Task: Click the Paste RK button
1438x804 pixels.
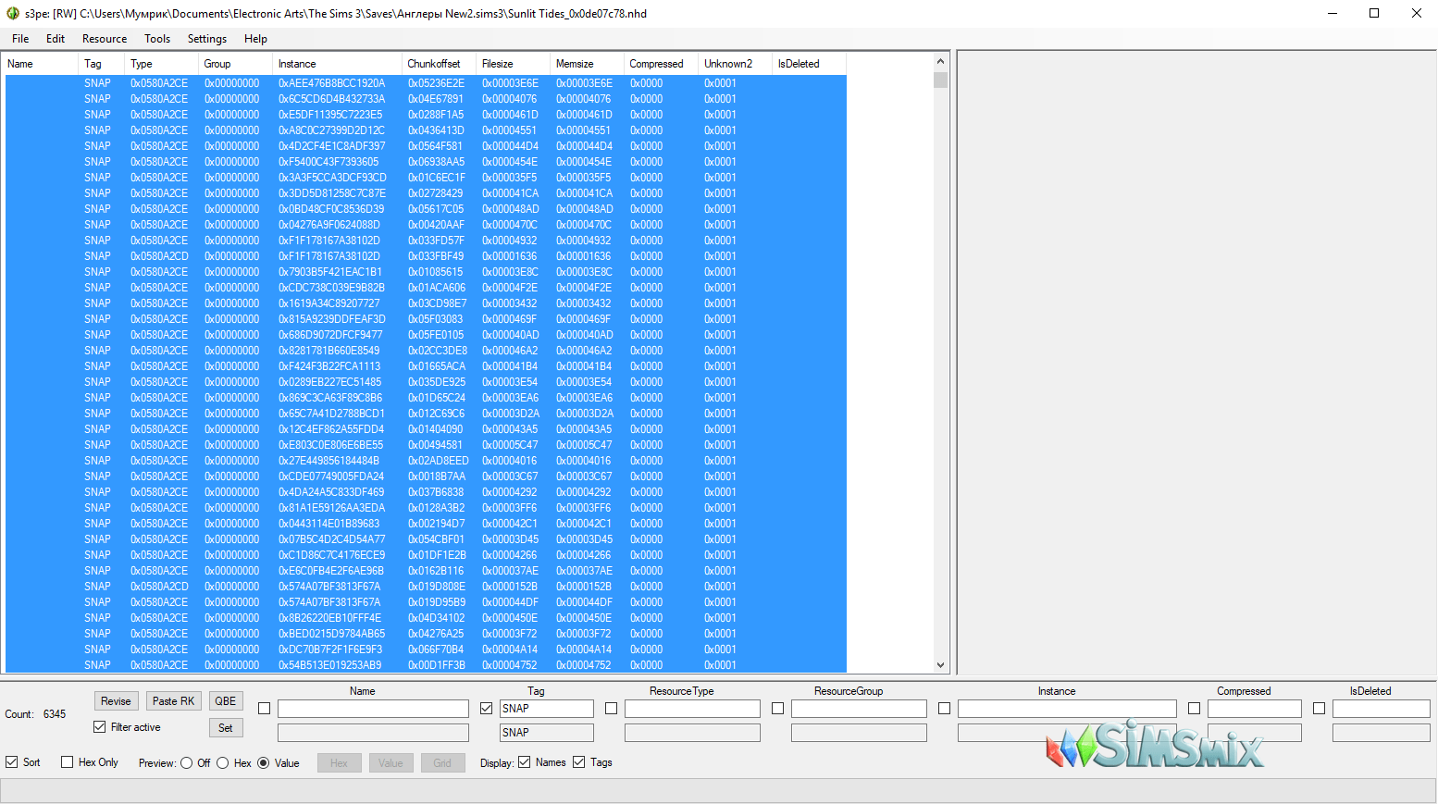Action: point(174,701)
